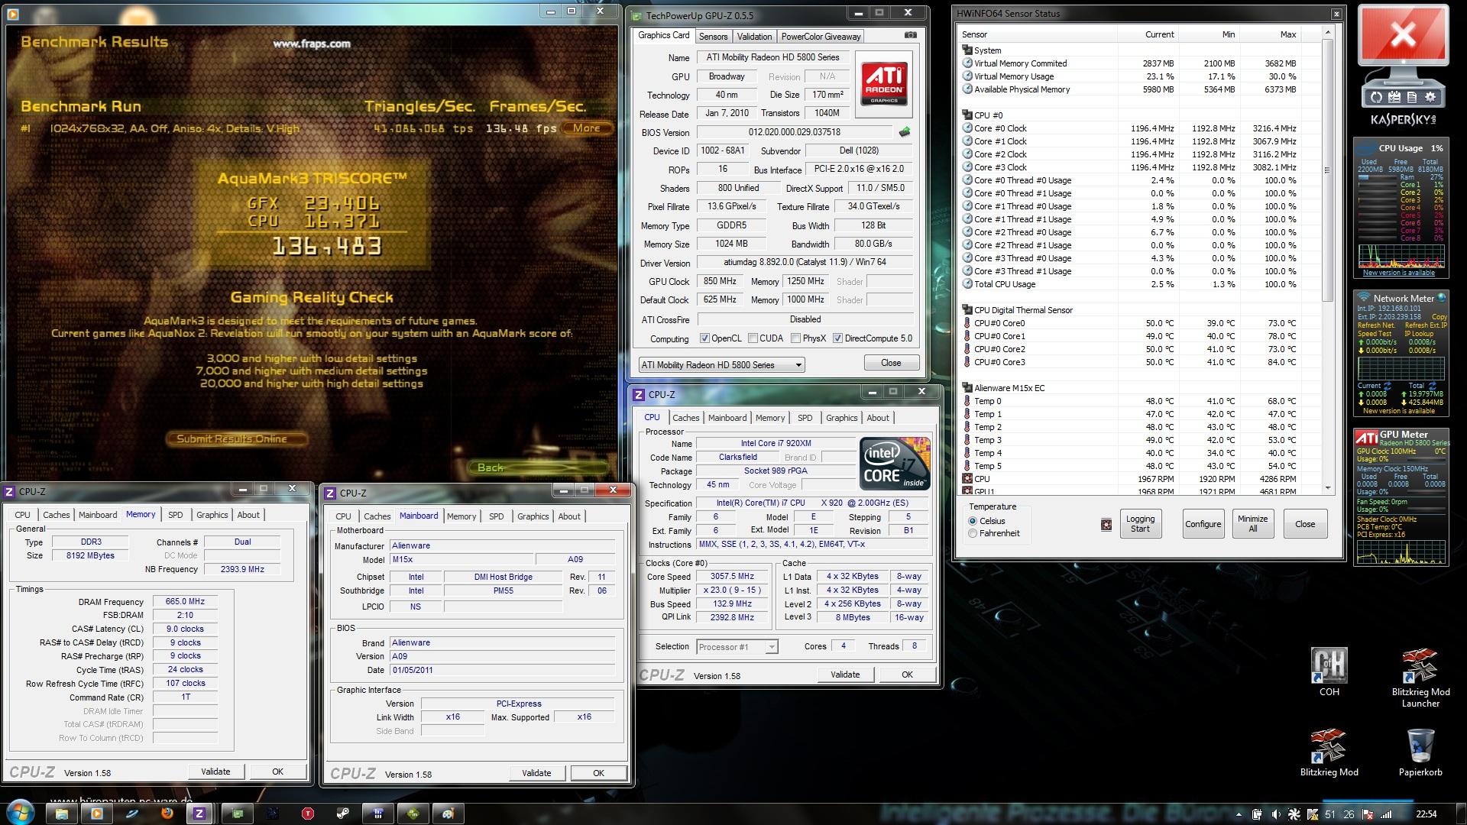Open the Papierkorb recycle bin

click(1420, 752)
